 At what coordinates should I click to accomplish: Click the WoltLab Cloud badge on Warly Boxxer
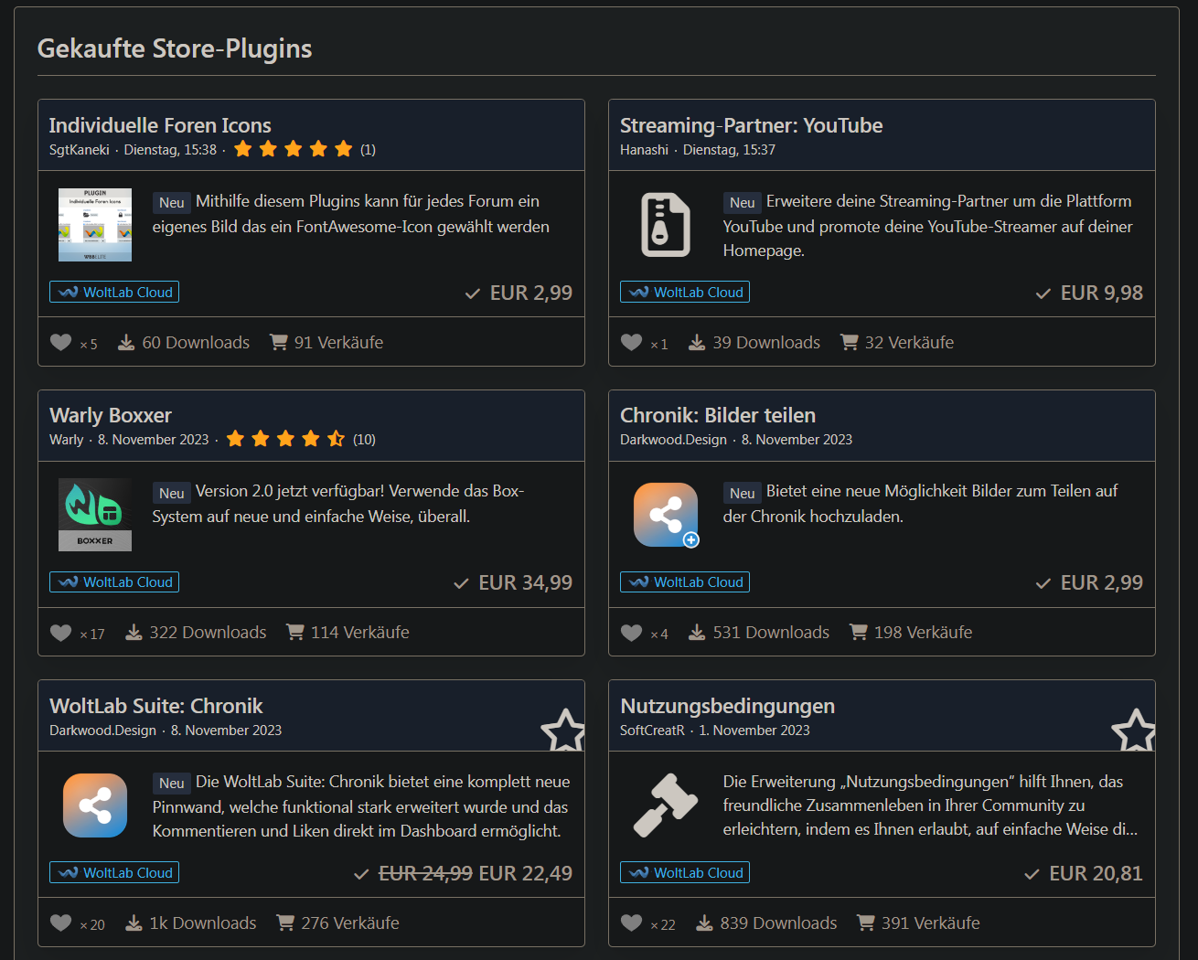[114, 582]
